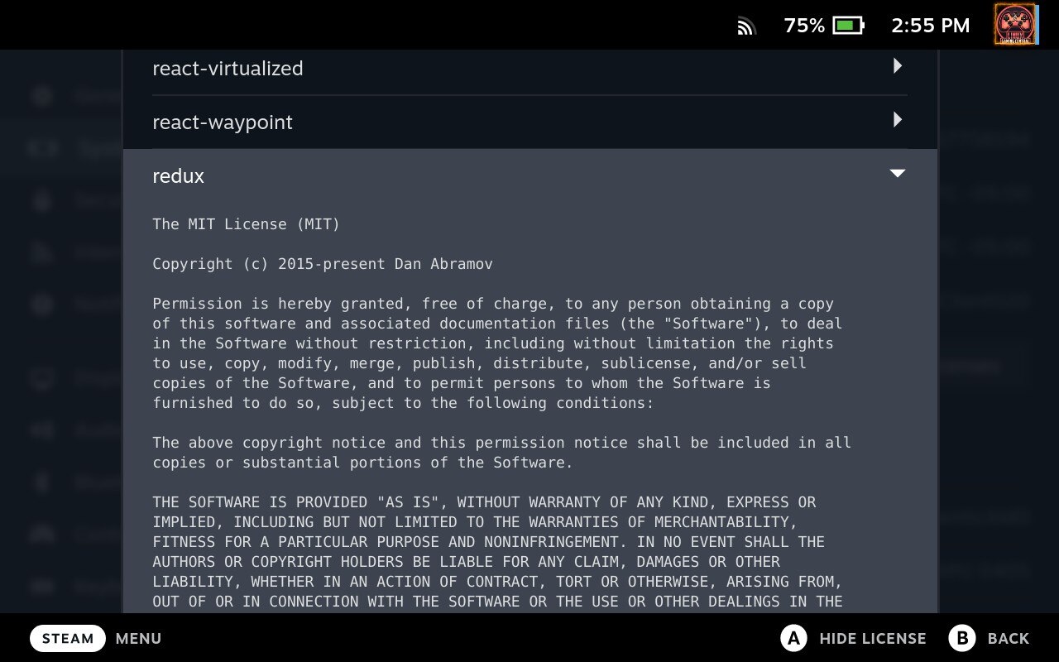Expand the react-waypoint license arrow

pyautogui.click(x=898, y=120)
